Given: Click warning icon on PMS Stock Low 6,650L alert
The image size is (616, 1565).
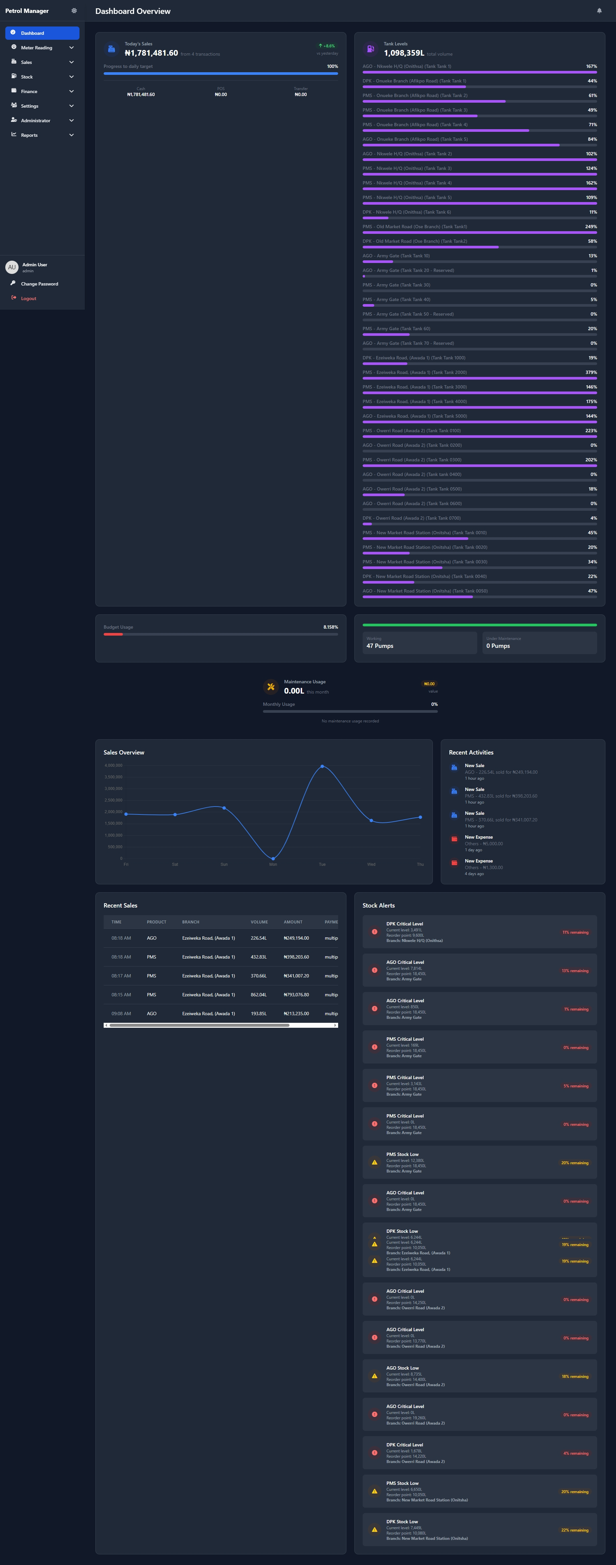Looking at the screenshot, I should click(x=374, y=1491).
